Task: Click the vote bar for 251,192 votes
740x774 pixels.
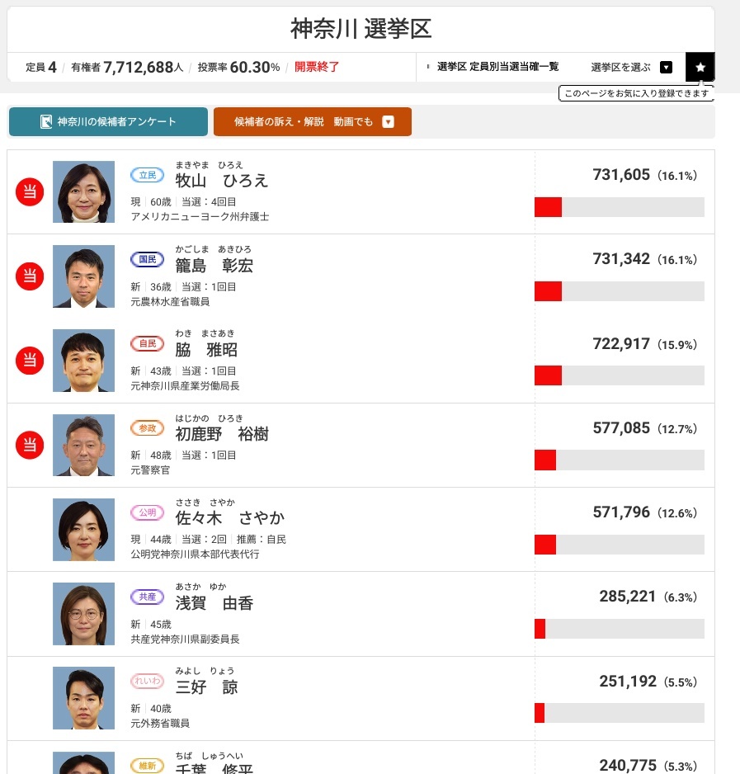Action: pos(619,713)
